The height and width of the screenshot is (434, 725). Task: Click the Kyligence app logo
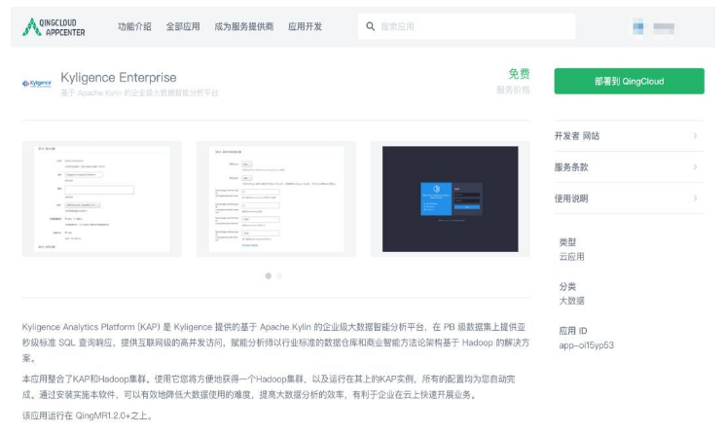tap(37, 83)
